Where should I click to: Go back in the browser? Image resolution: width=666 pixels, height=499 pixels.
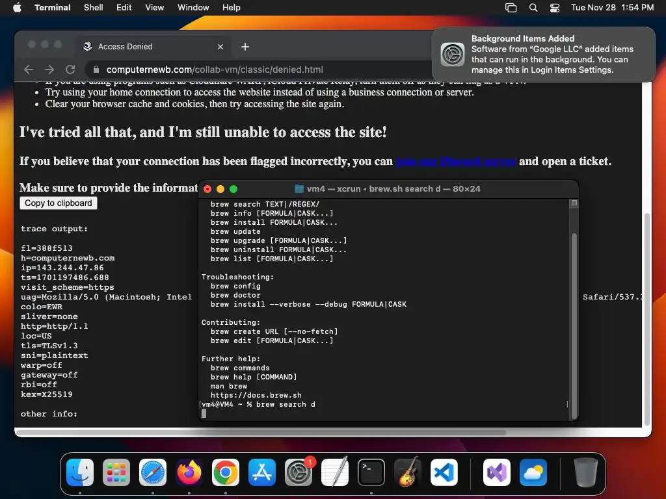pos(29,70)
